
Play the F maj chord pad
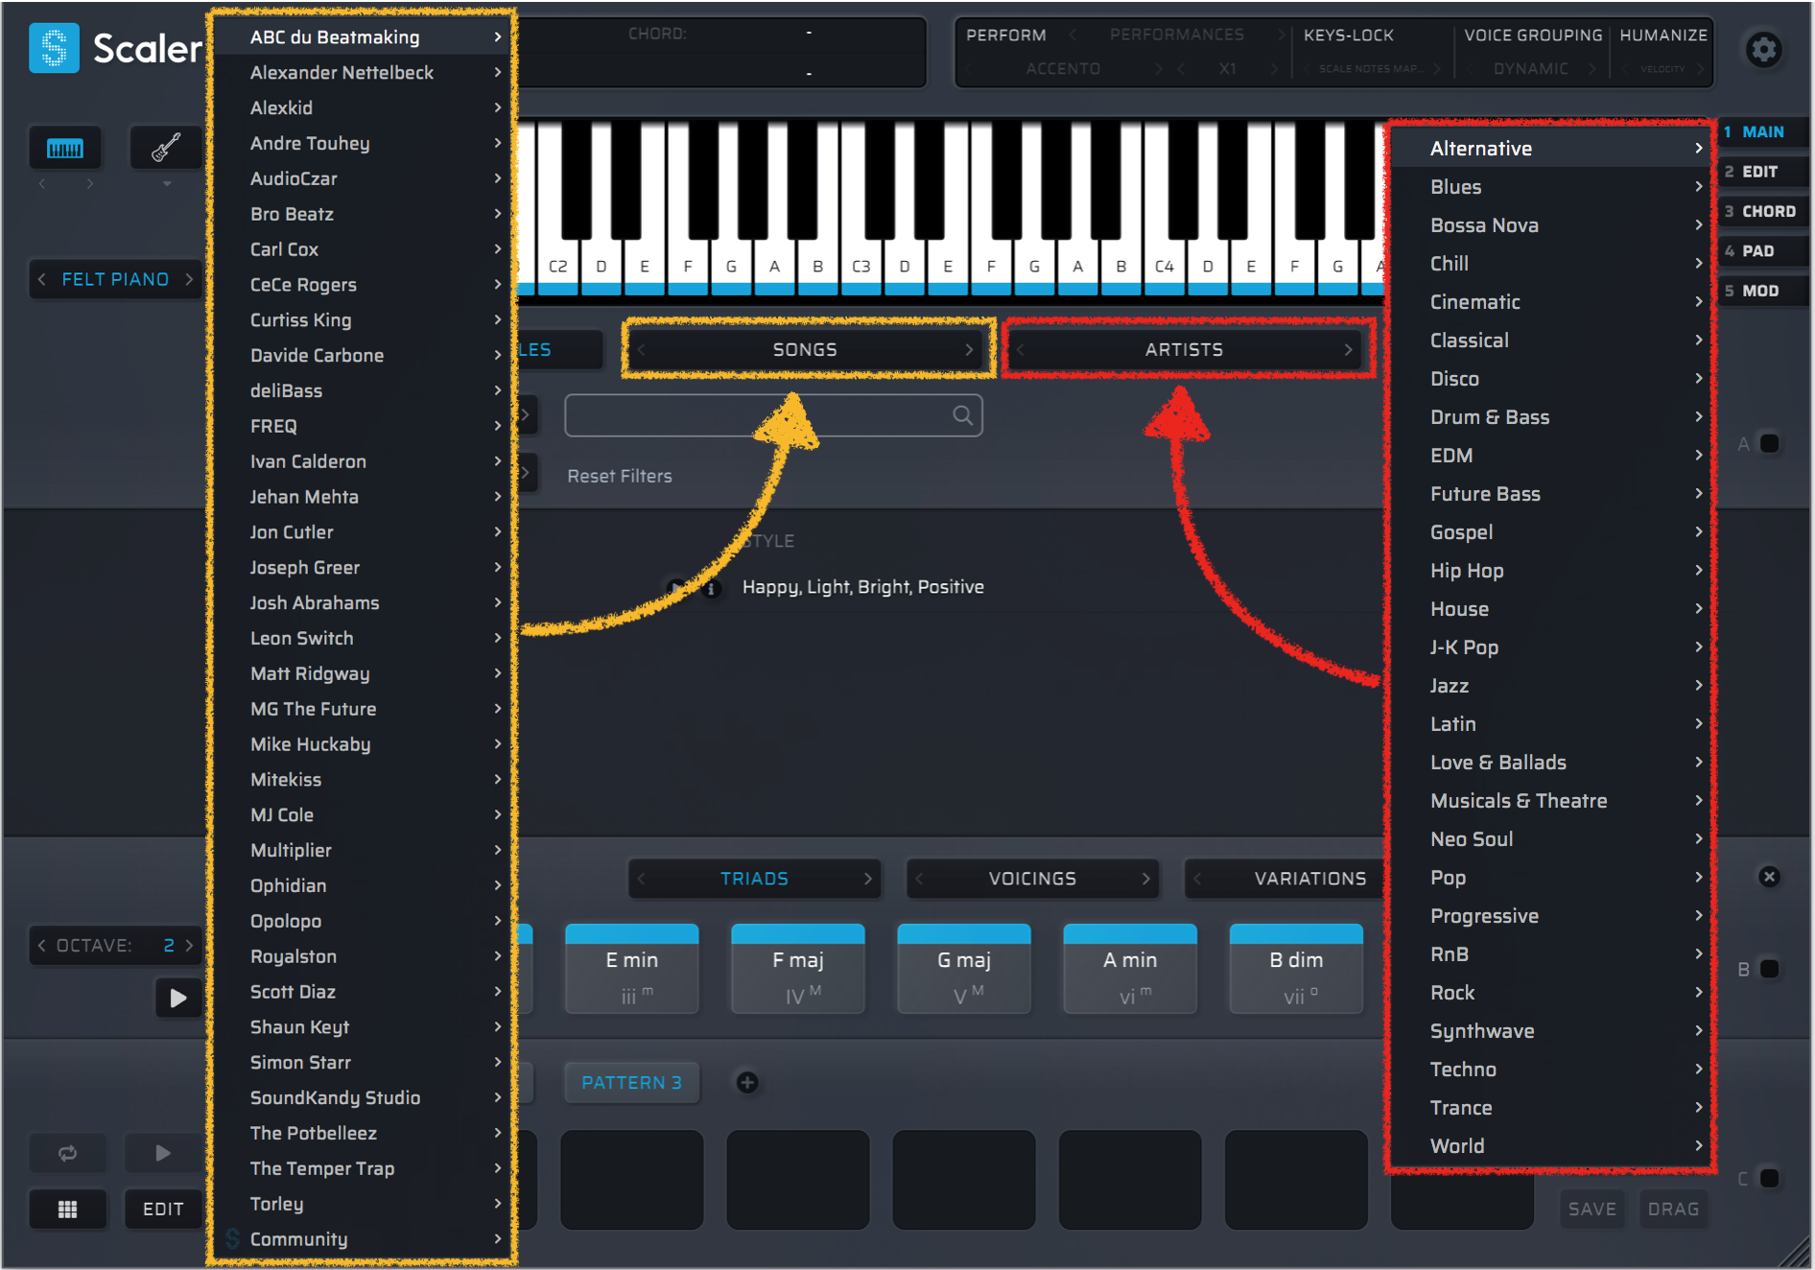click(x=797, y=969)
